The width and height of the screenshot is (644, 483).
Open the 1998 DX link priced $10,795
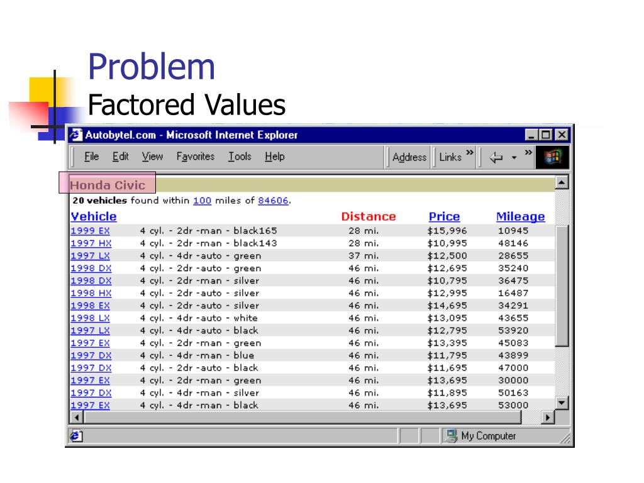click(x=91, y=280)
